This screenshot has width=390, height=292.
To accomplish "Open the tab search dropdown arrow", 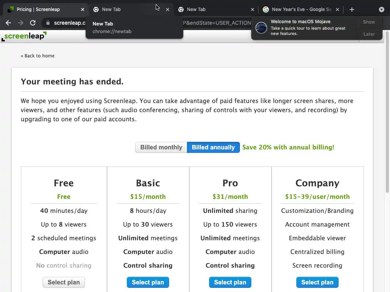I will tap(381, 10).
